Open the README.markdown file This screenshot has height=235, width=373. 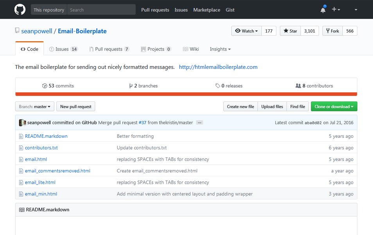pyautogui.click(x=46, y=136)
